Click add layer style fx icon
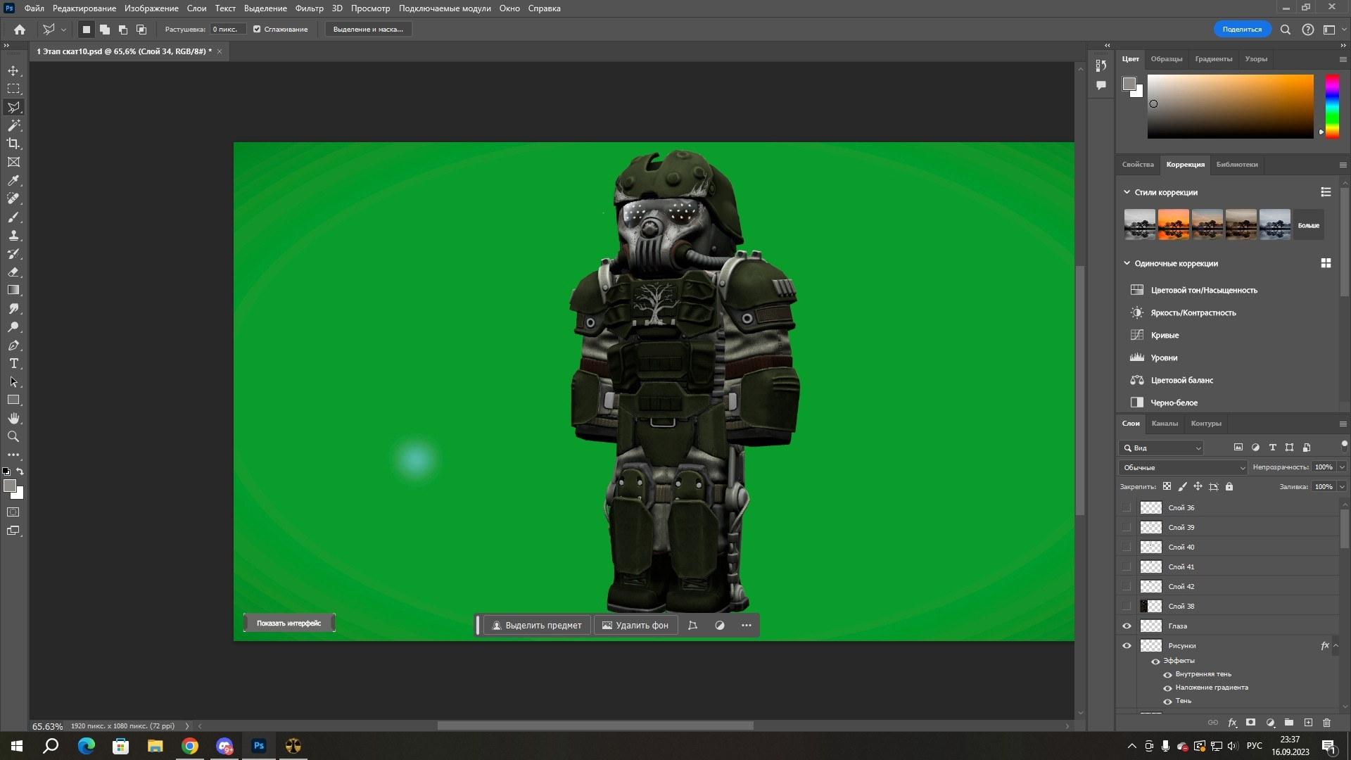 (1232, 723)
